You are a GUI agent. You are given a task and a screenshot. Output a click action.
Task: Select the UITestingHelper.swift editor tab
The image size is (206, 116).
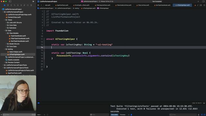pyautogui.click(x=183, y=5)
